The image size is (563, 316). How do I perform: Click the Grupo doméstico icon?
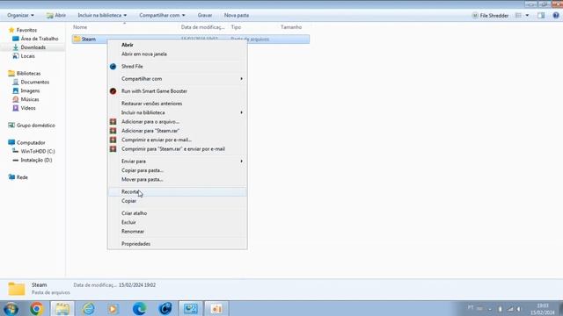pos(11,126)
